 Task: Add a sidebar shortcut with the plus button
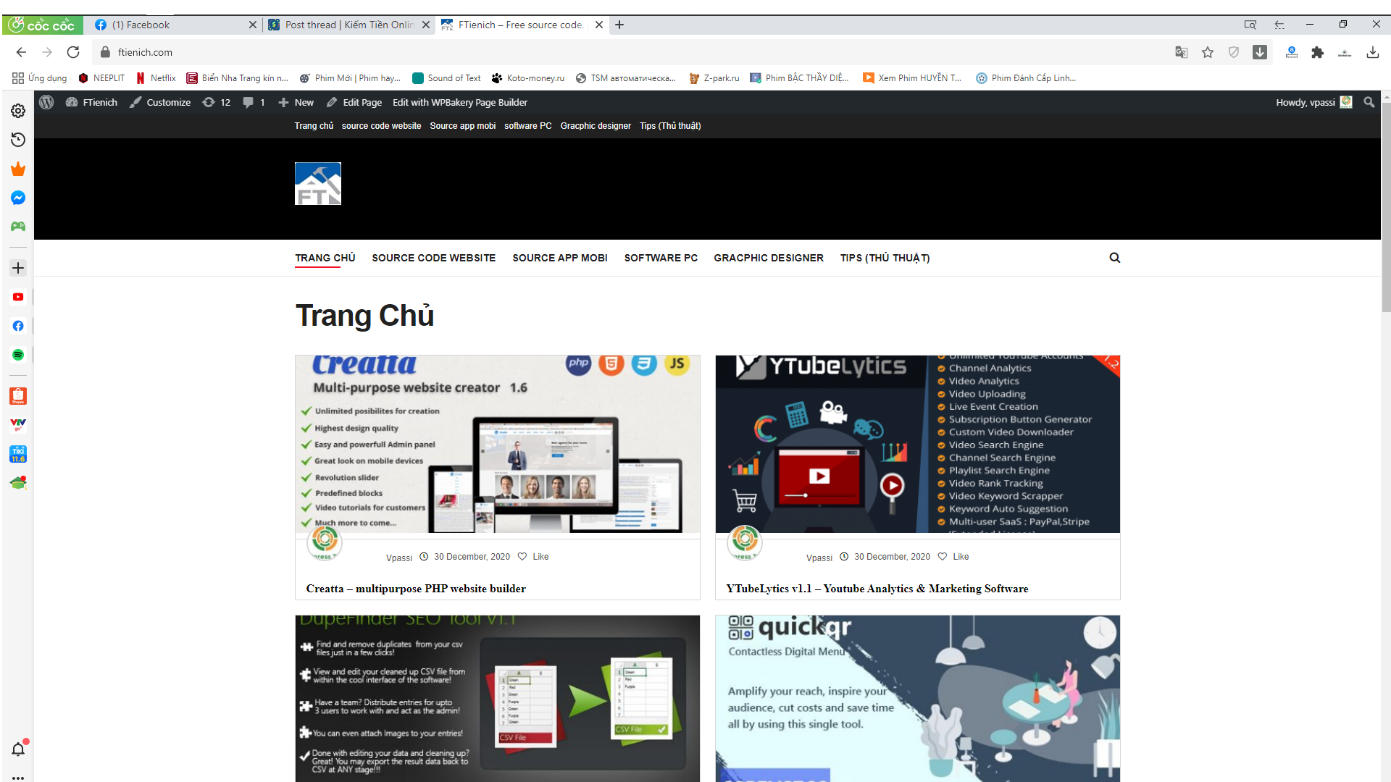click(x=18, y=268)
